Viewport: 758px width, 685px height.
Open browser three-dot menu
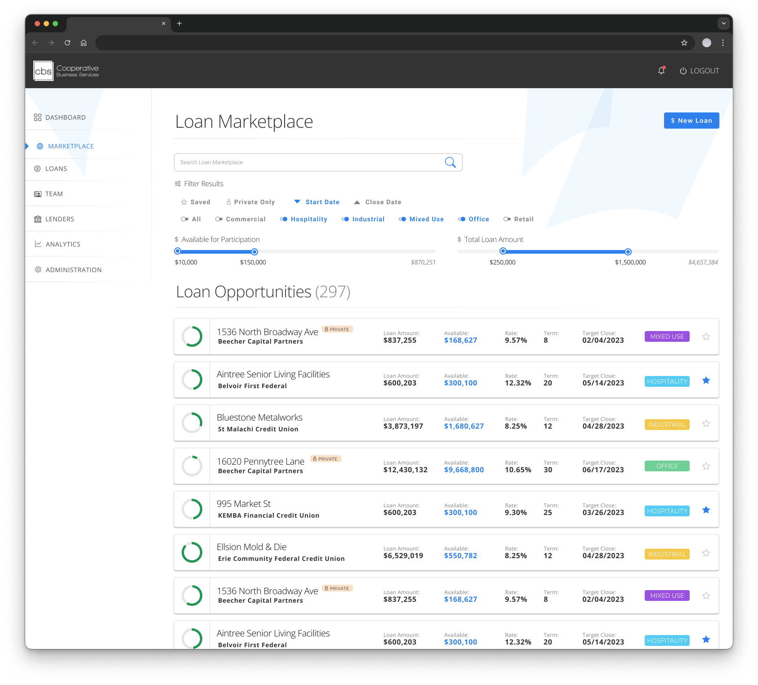(x=723, y=43)
